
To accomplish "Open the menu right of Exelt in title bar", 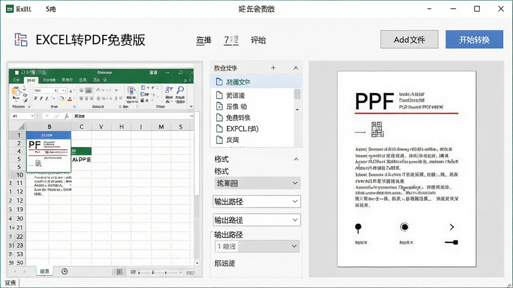I will pyautogui.click(x=51, y=9).
